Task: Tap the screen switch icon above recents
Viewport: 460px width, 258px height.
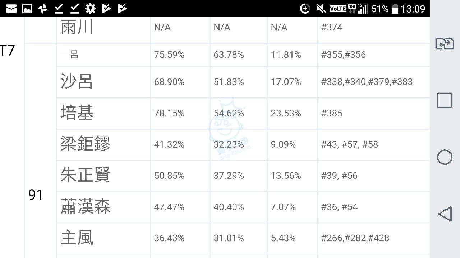Action: coord(445,44)
